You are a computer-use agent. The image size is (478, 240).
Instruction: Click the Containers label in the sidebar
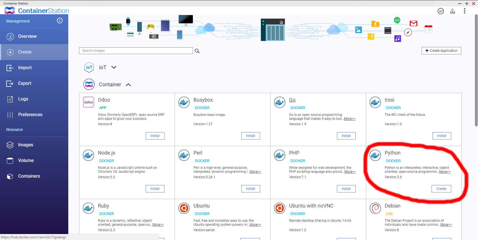coord(29,176)
